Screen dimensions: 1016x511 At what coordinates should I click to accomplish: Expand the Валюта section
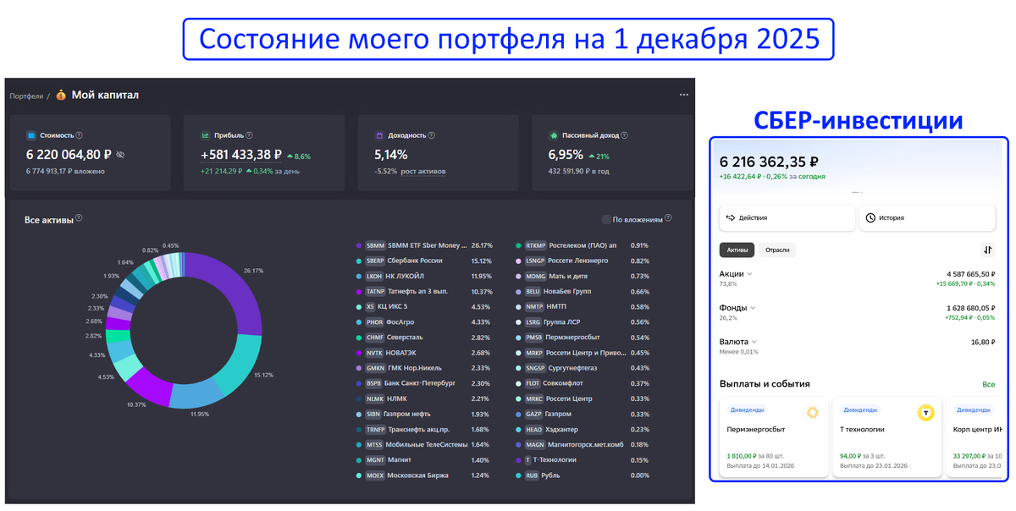[738, 342]
